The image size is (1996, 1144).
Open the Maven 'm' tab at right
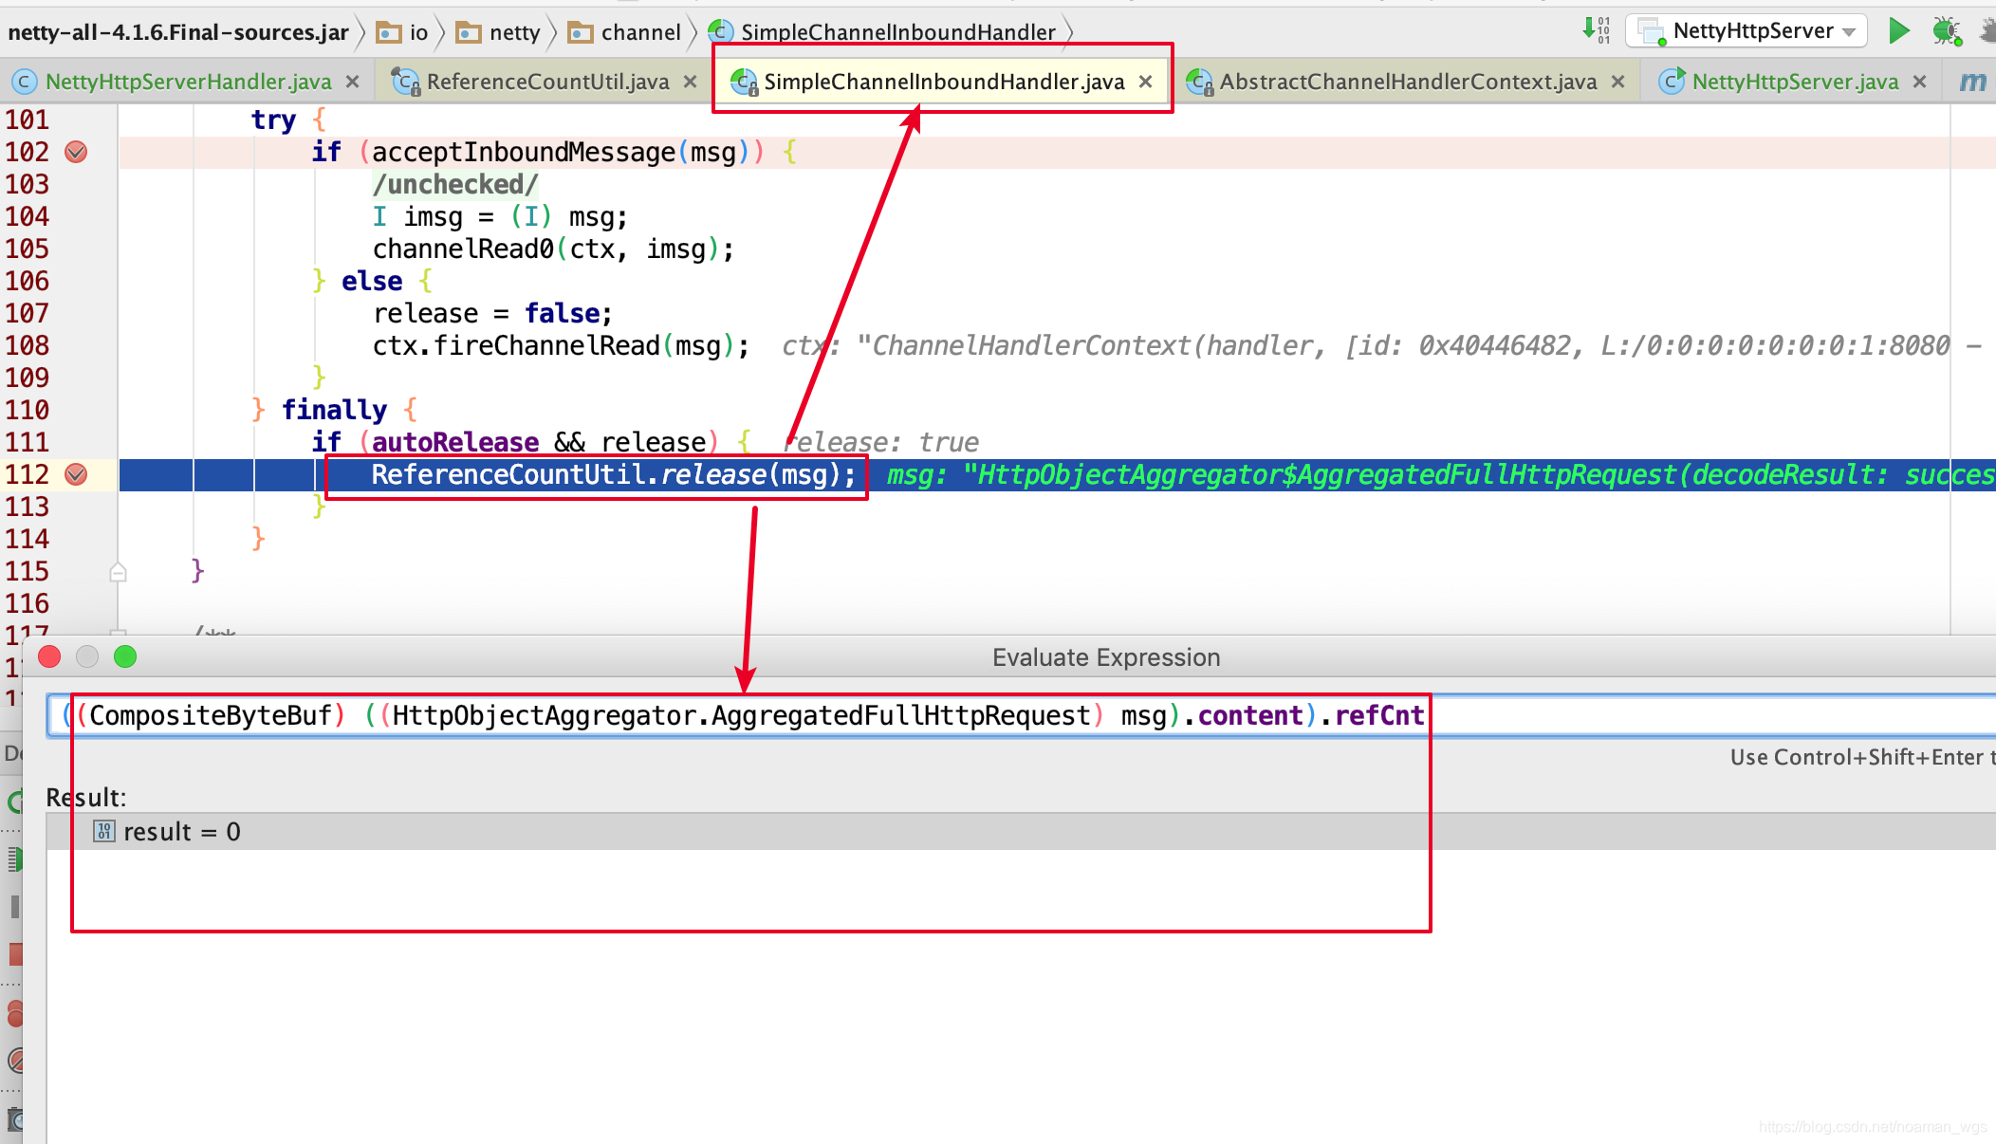(x=1973, y=82)
